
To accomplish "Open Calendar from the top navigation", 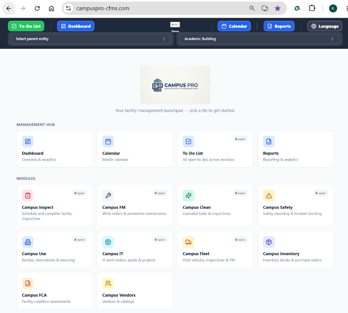I will 234,26.
